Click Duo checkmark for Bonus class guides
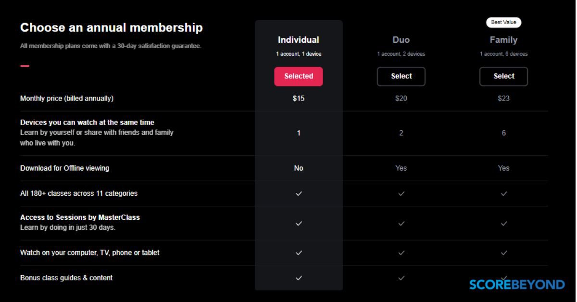 [x=401, y=278]
